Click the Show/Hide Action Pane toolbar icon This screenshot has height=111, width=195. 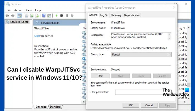(x=49, y=16)
